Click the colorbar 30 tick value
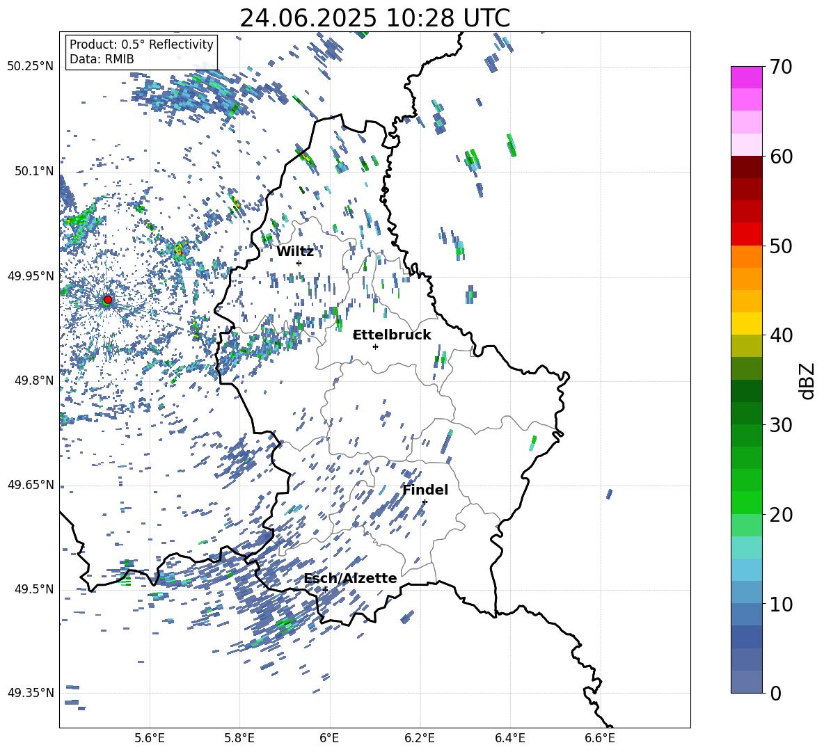This screenshot has height=752, width=824. [x=781, y=425]
